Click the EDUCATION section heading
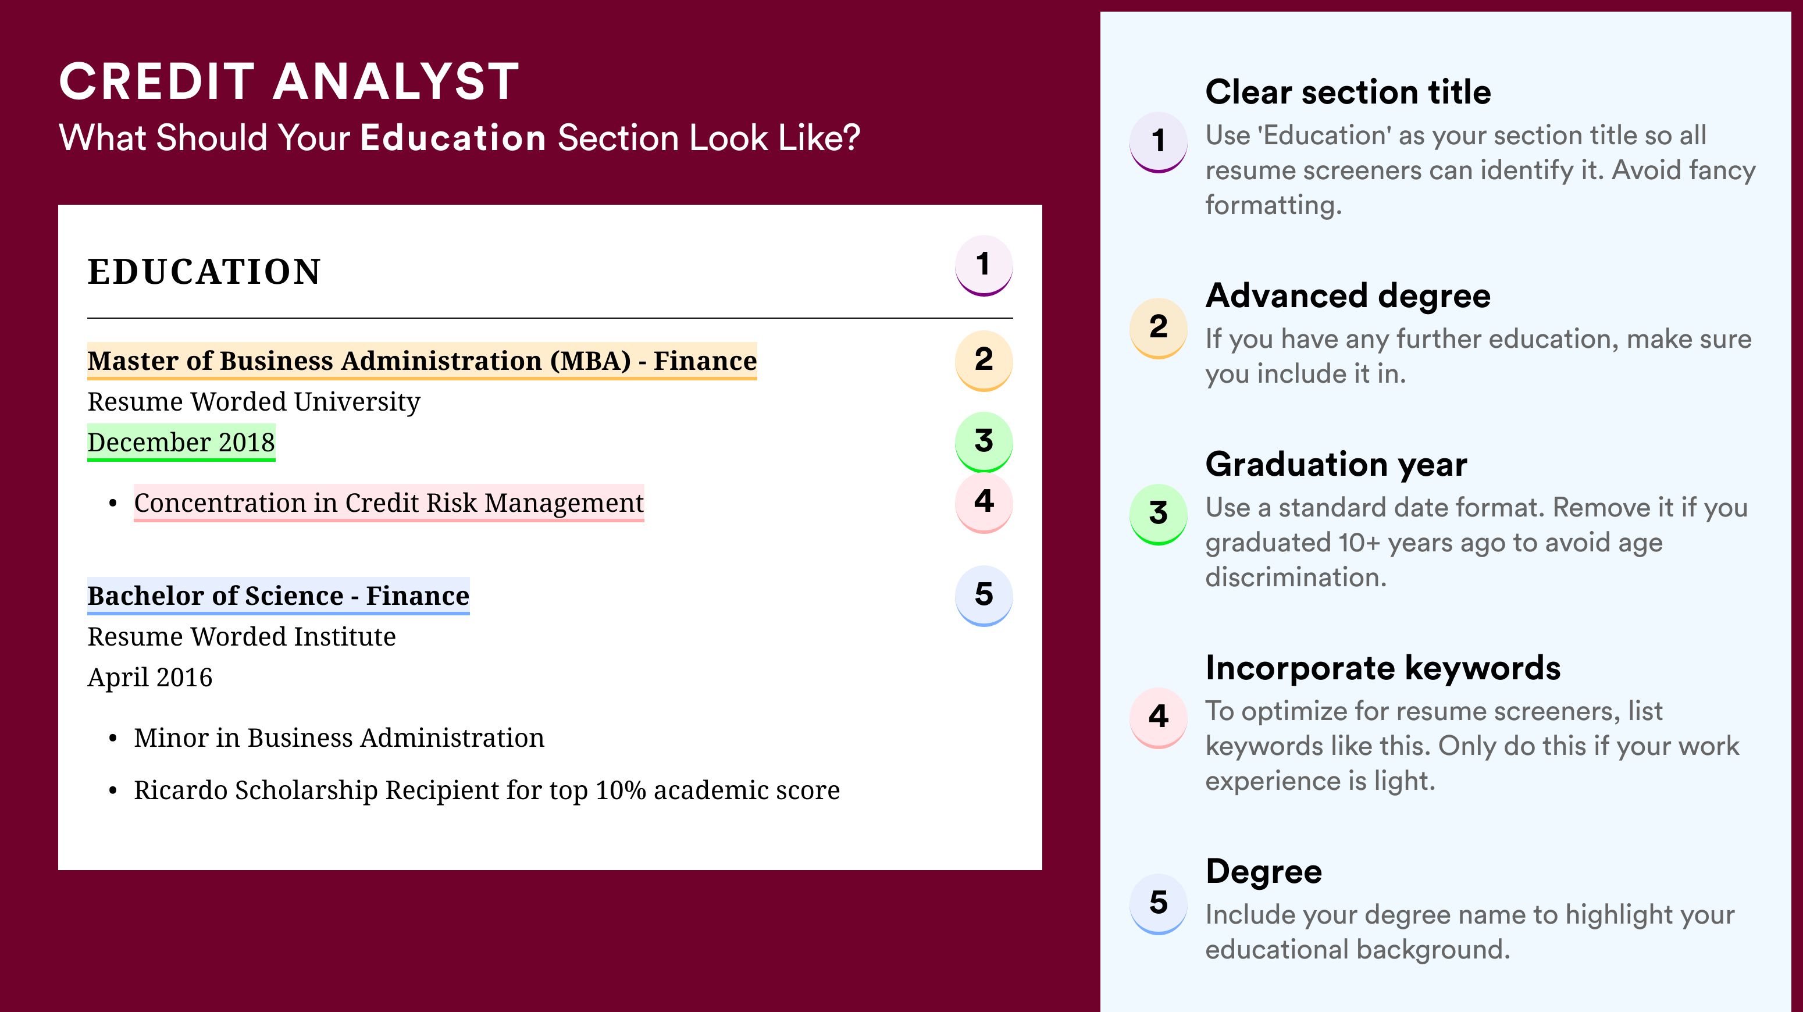The width and height of the screenshot is (1803, 1012). 204,272
